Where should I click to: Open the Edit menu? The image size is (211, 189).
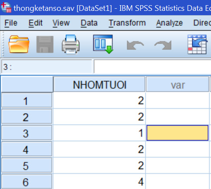pyautogui.click(x=36, y=23)
